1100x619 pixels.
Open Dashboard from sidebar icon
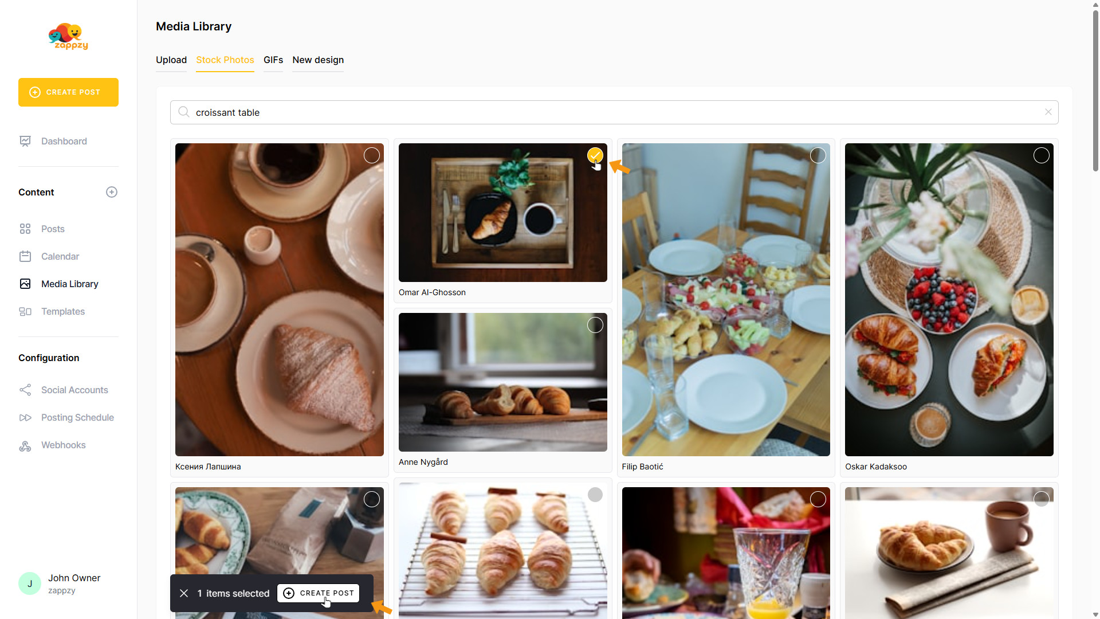25,141
